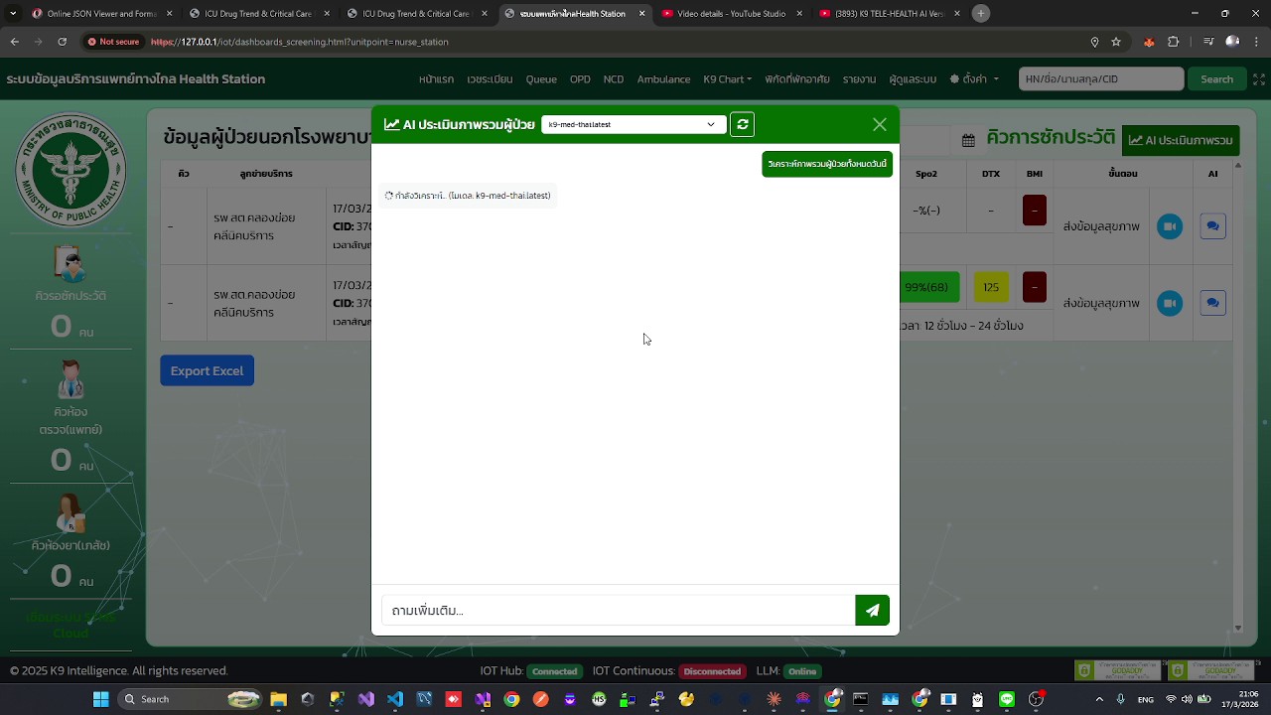Open the เวชระเบียน menu item
Screen dimensions: 1271x715
click(x=490, y=79)
